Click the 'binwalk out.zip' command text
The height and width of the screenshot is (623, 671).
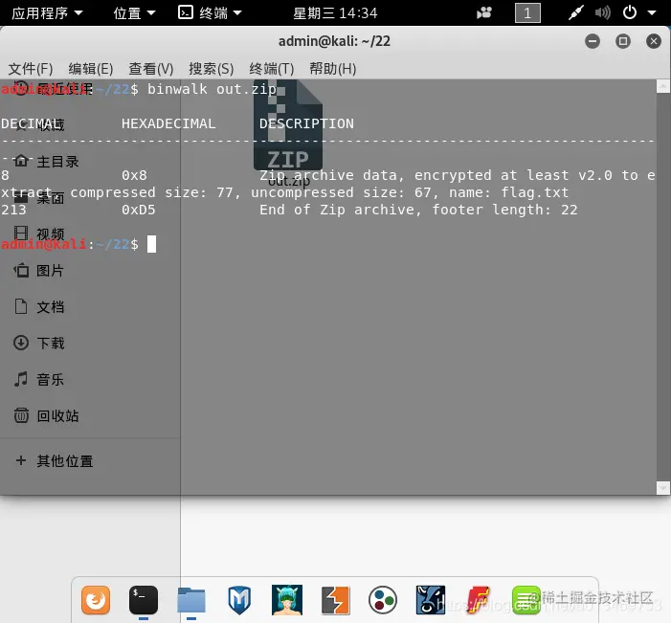coord(212,89)
